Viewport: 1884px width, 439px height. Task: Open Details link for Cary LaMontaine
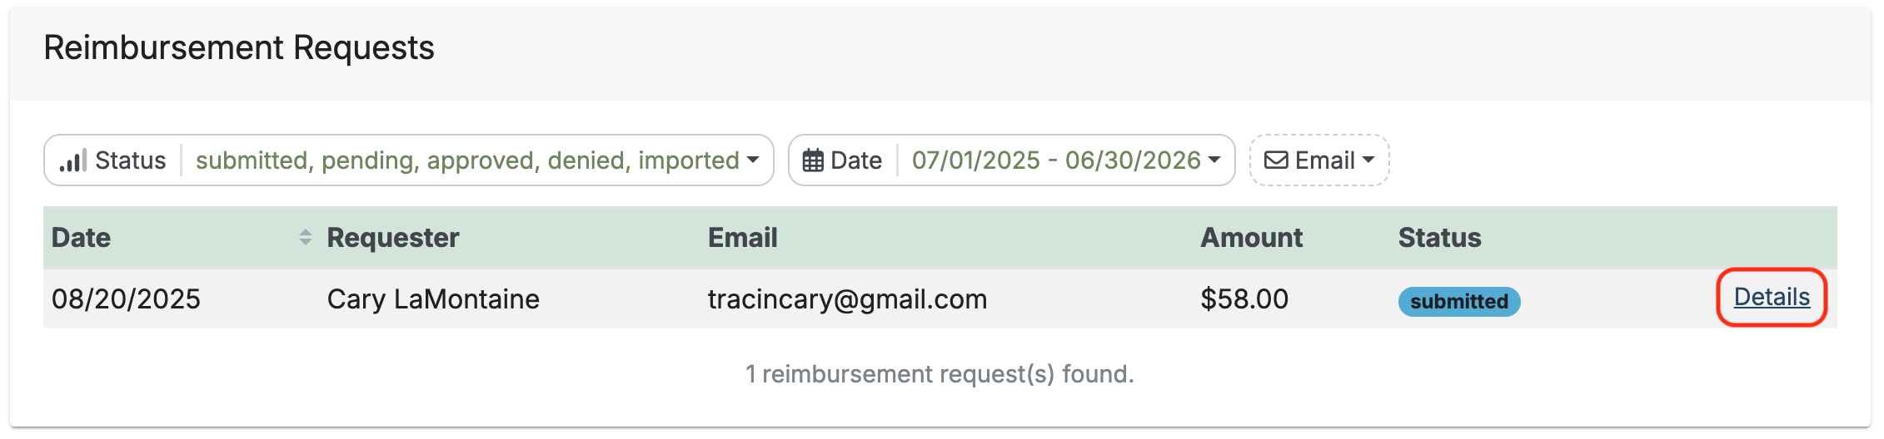[x=1772, y=297]
